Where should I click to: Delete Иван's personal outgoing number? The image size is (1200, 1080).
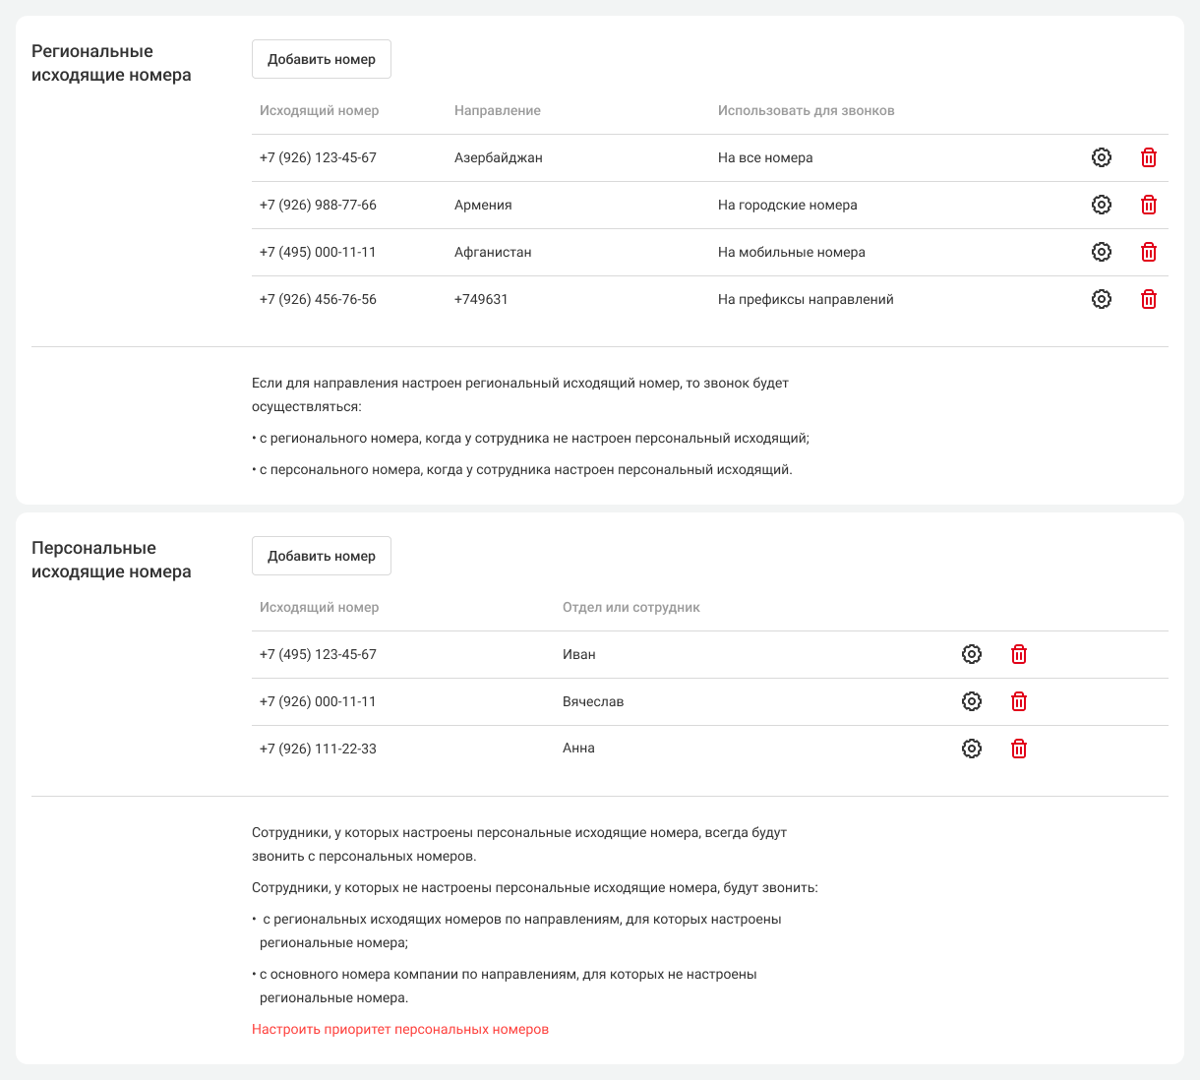[1019, 654]
